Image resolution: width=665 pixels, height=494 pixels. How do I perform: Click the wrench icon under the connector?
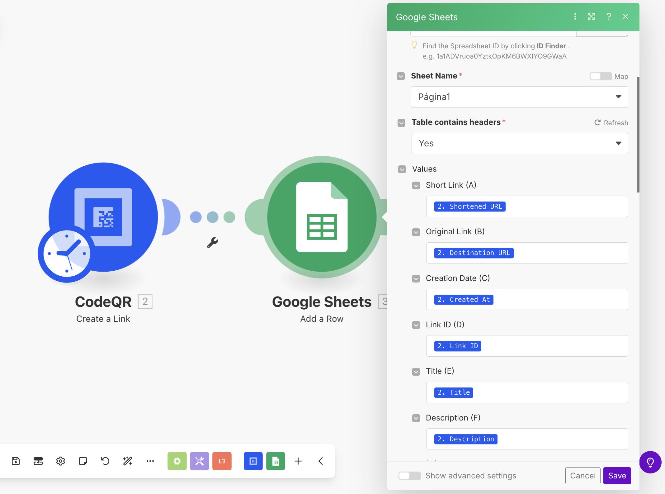point(213,243)
